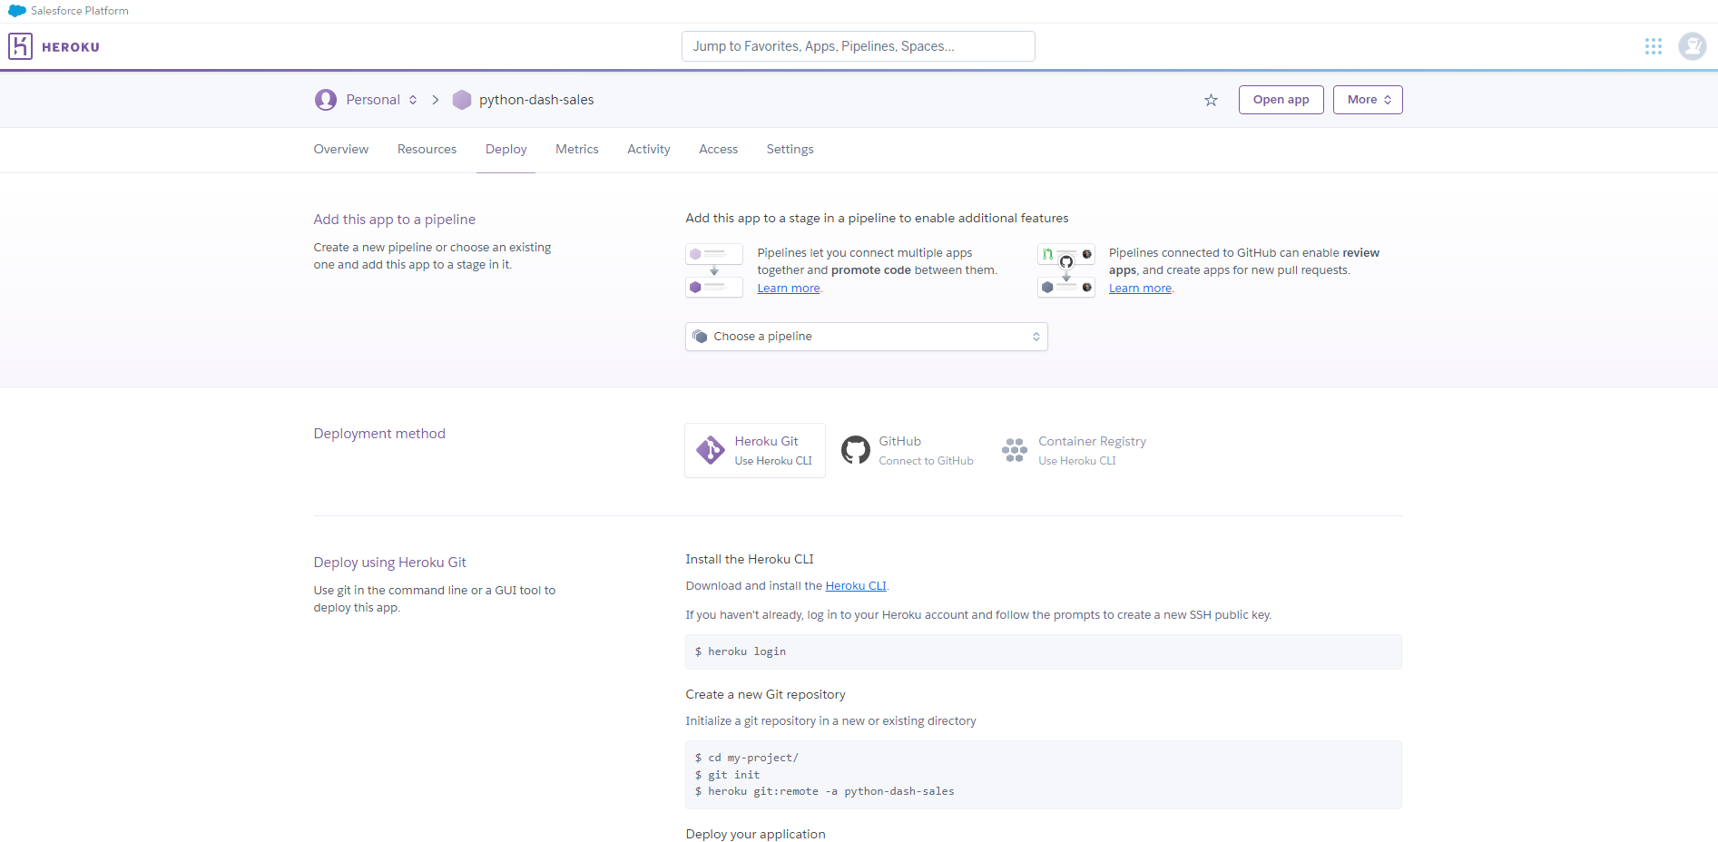1718x842 pixels.
Task: Click the HEROKU wordmark
Action: tap(71, 47)
